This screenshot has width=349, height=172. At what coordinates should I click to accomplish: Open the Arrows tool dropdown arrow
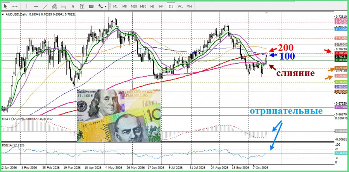tap(105, 7)
